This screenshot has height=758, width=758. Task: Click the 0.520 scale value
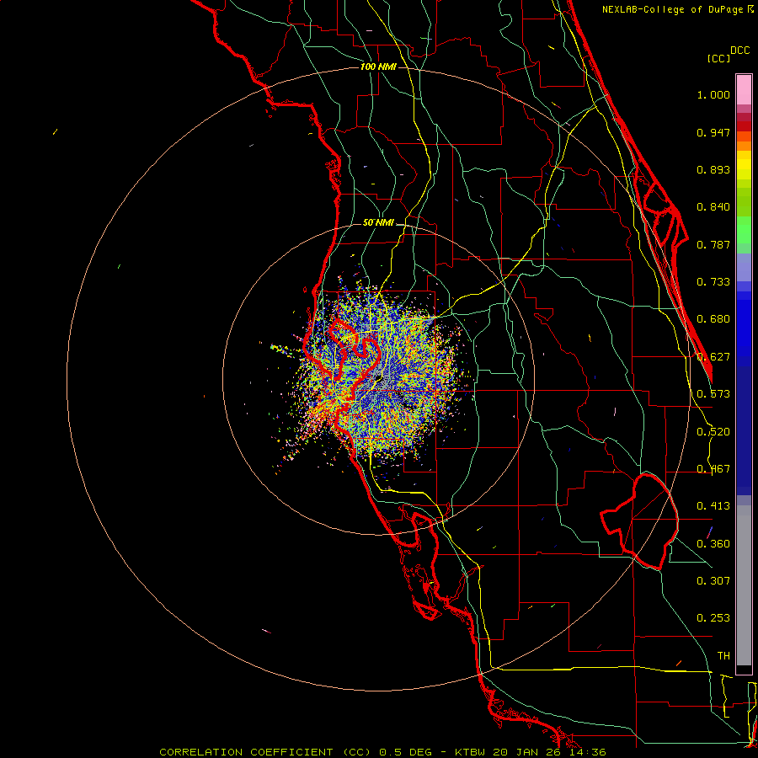click(713, 432)
